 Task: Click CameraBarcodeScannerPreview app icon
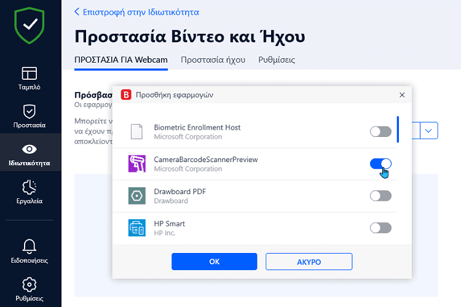coord(137,164)
